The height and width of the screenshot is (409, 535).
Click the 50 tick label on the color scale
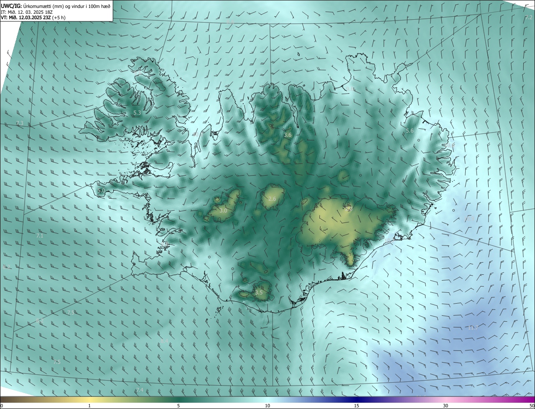531,406
